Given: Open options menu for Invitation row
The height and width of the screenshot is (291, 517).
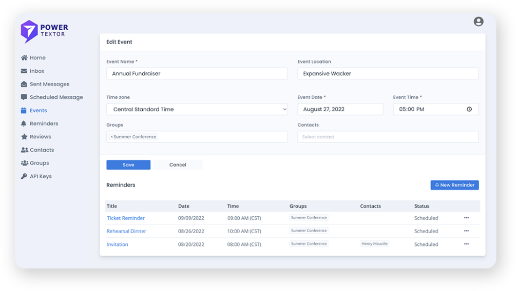Looking at the screenshot, I should [466, 244].
